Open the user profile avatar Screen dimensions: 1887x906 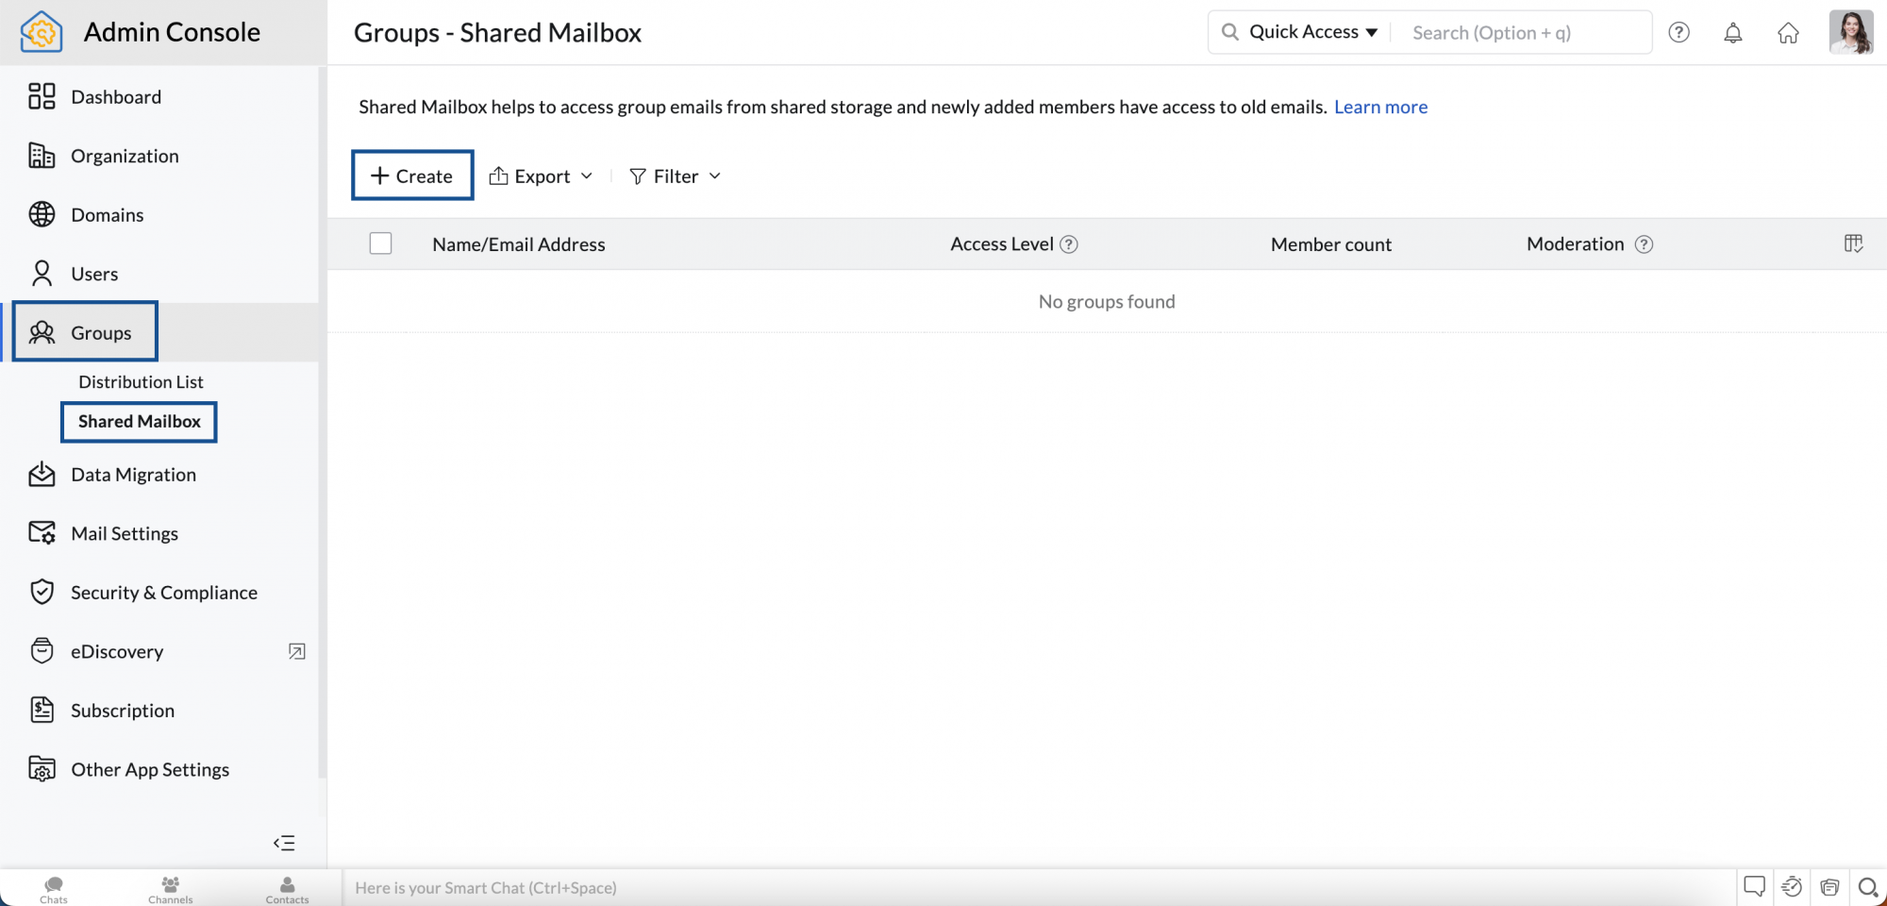(x=1850, y=32)
